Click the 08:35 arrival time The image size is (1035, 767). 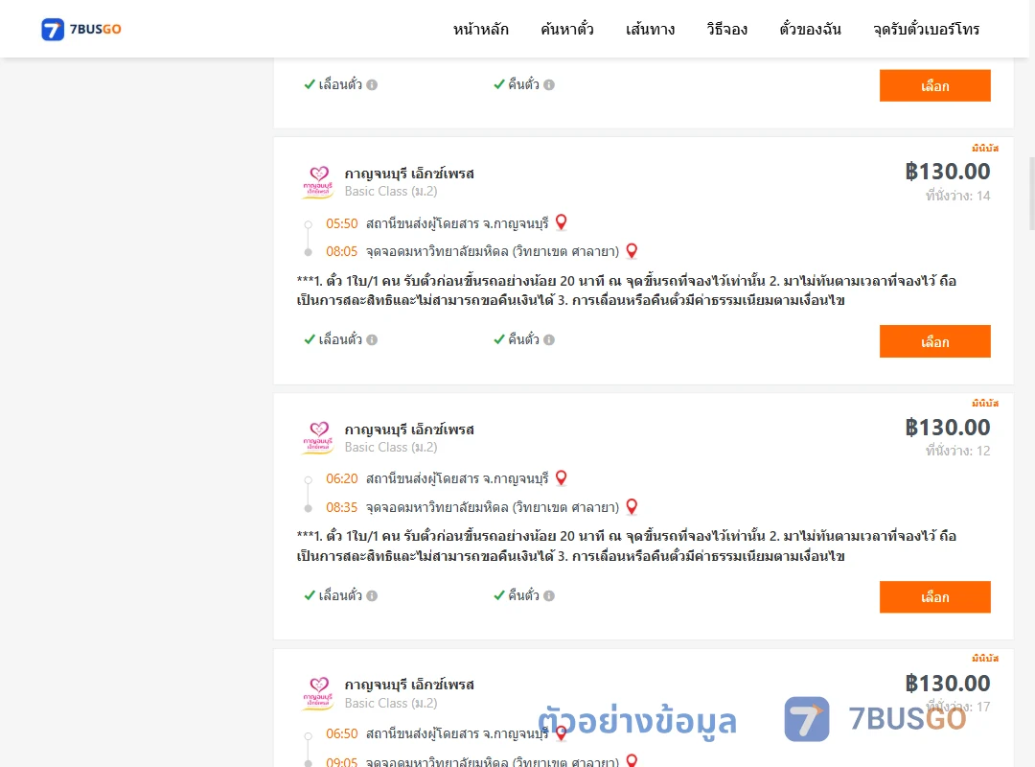coord(341,507)
